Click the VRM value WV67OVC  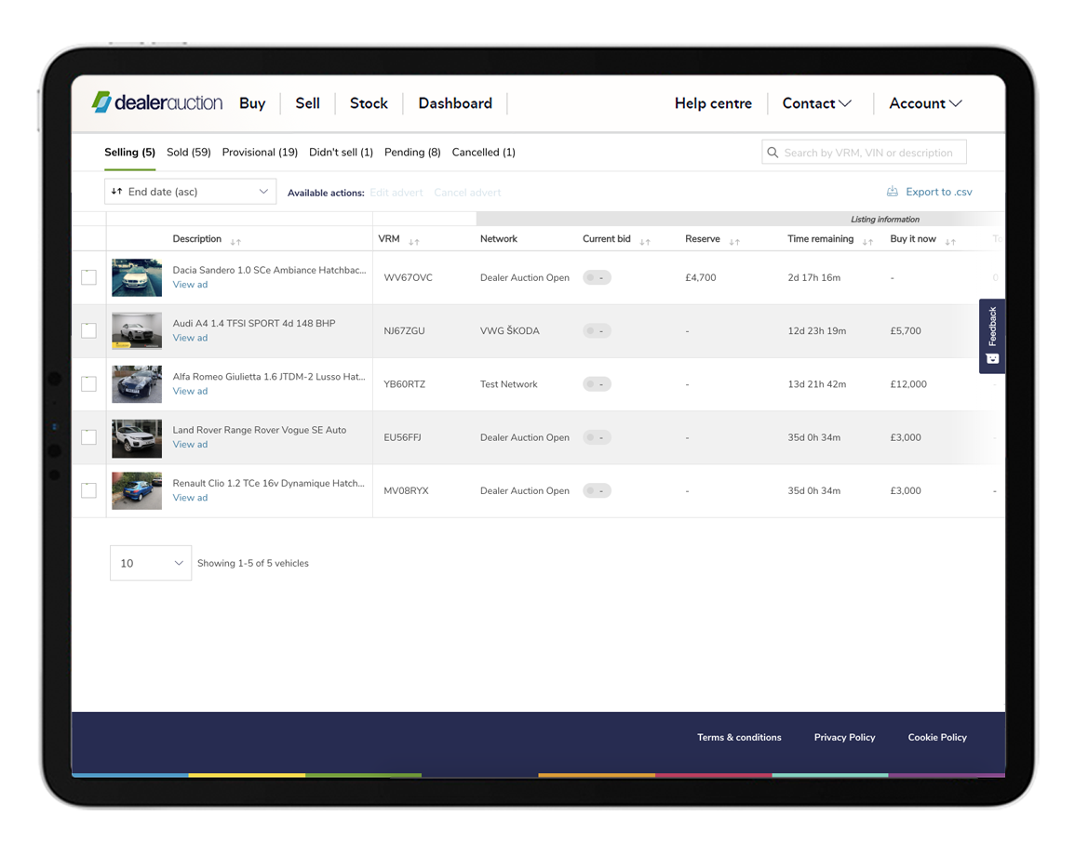point(408,277)
